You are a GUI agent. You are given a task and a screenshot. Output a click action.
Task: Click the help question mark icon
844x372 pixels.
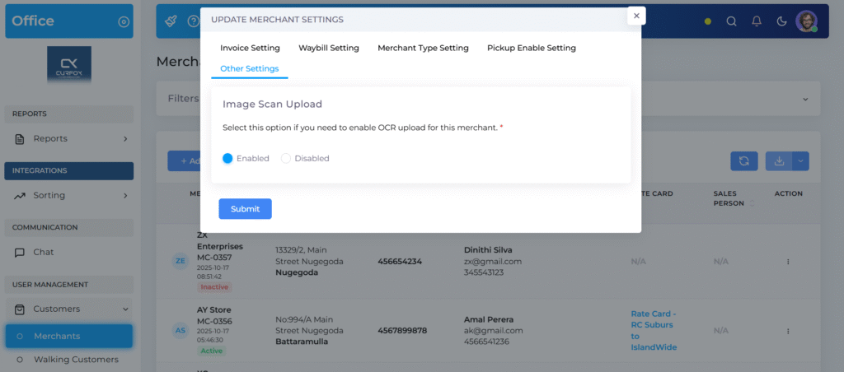[x=194, y=21]
